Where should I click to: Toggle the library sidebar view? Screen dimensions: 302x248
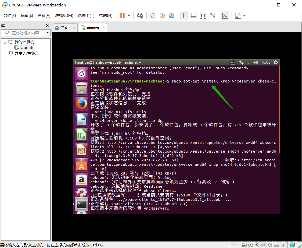click(184, 15)
